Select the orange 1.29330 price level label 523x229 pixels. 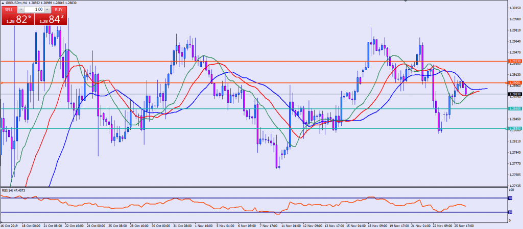pyautogui.click(x=515, y=61)
